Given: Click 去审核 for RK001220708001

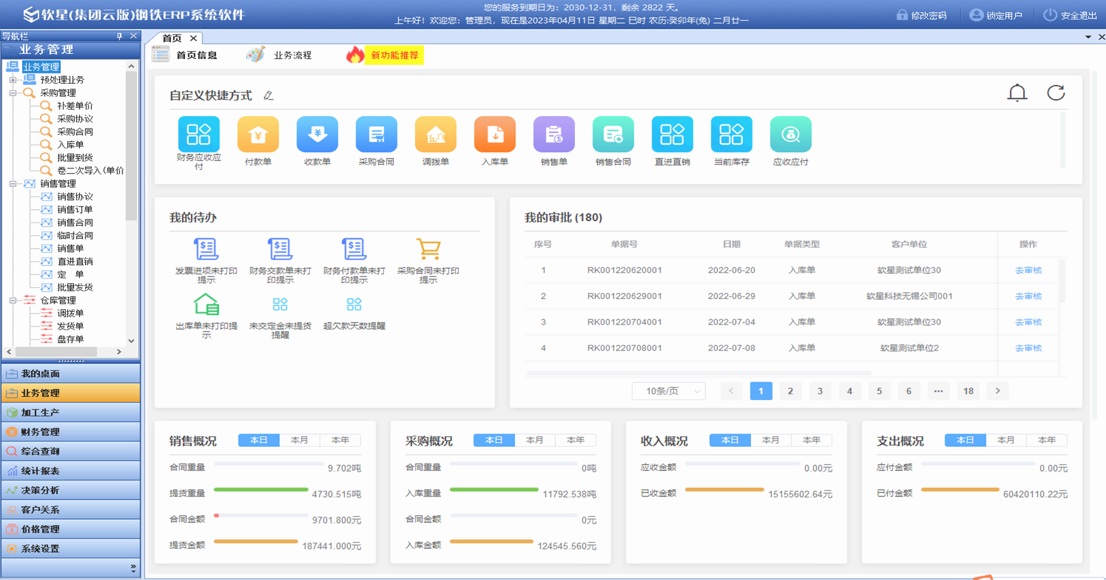Looking at the screenshot, I should (x=1028, y=348).
